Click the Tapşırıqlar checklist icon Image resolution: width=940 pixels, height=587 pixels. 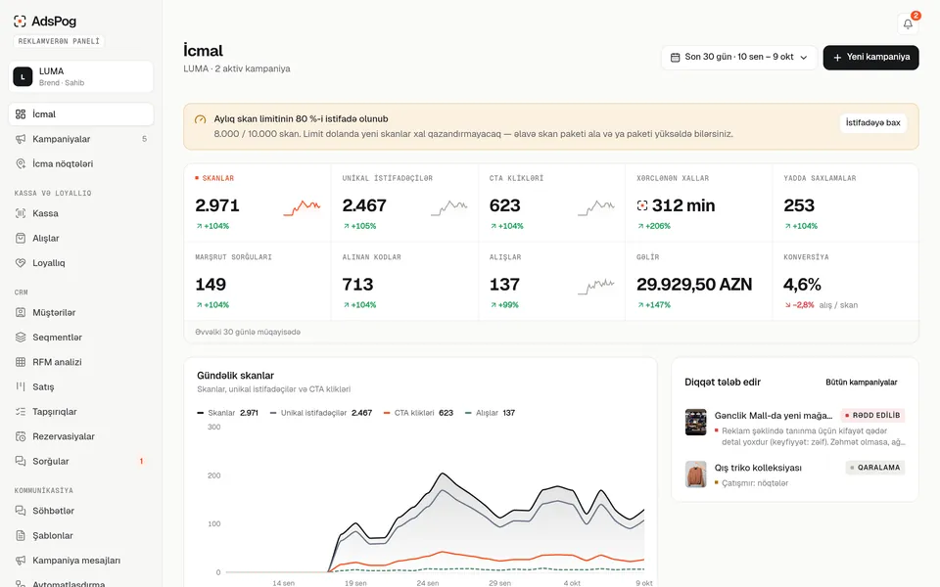point(21,412)
